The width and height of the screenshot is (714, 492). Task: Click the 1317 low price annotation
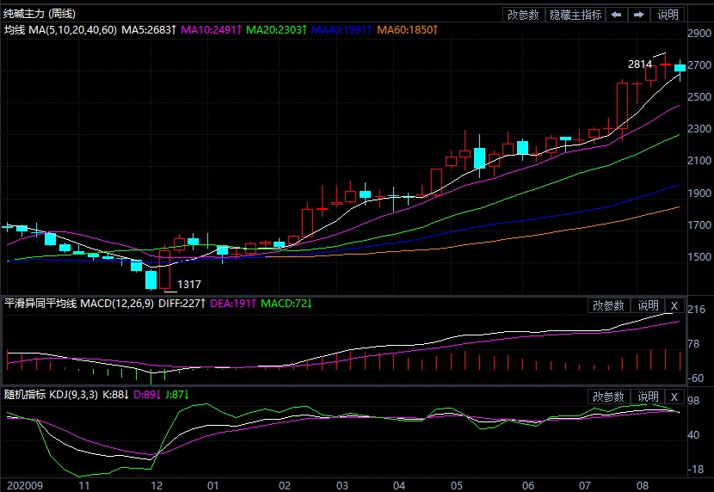[x=189, y=285]
